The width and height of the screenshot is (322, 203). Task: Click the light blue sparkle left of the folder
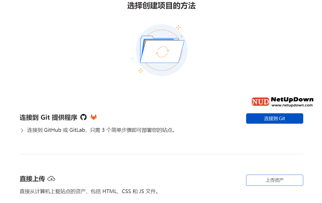132,59
